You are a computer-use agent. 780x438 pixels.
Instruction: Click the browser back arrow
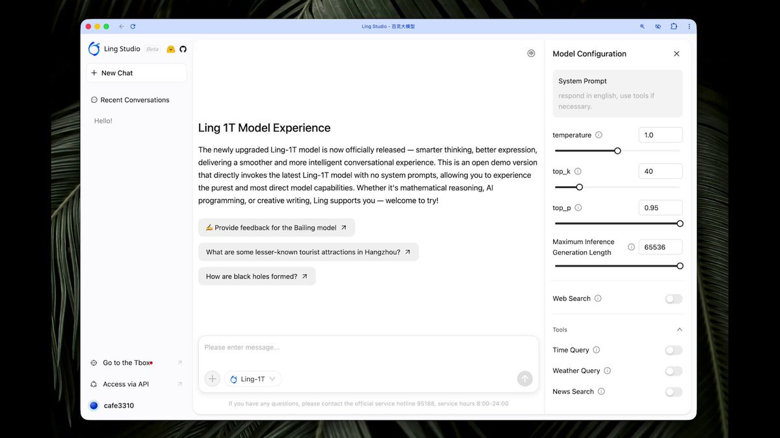122,27
